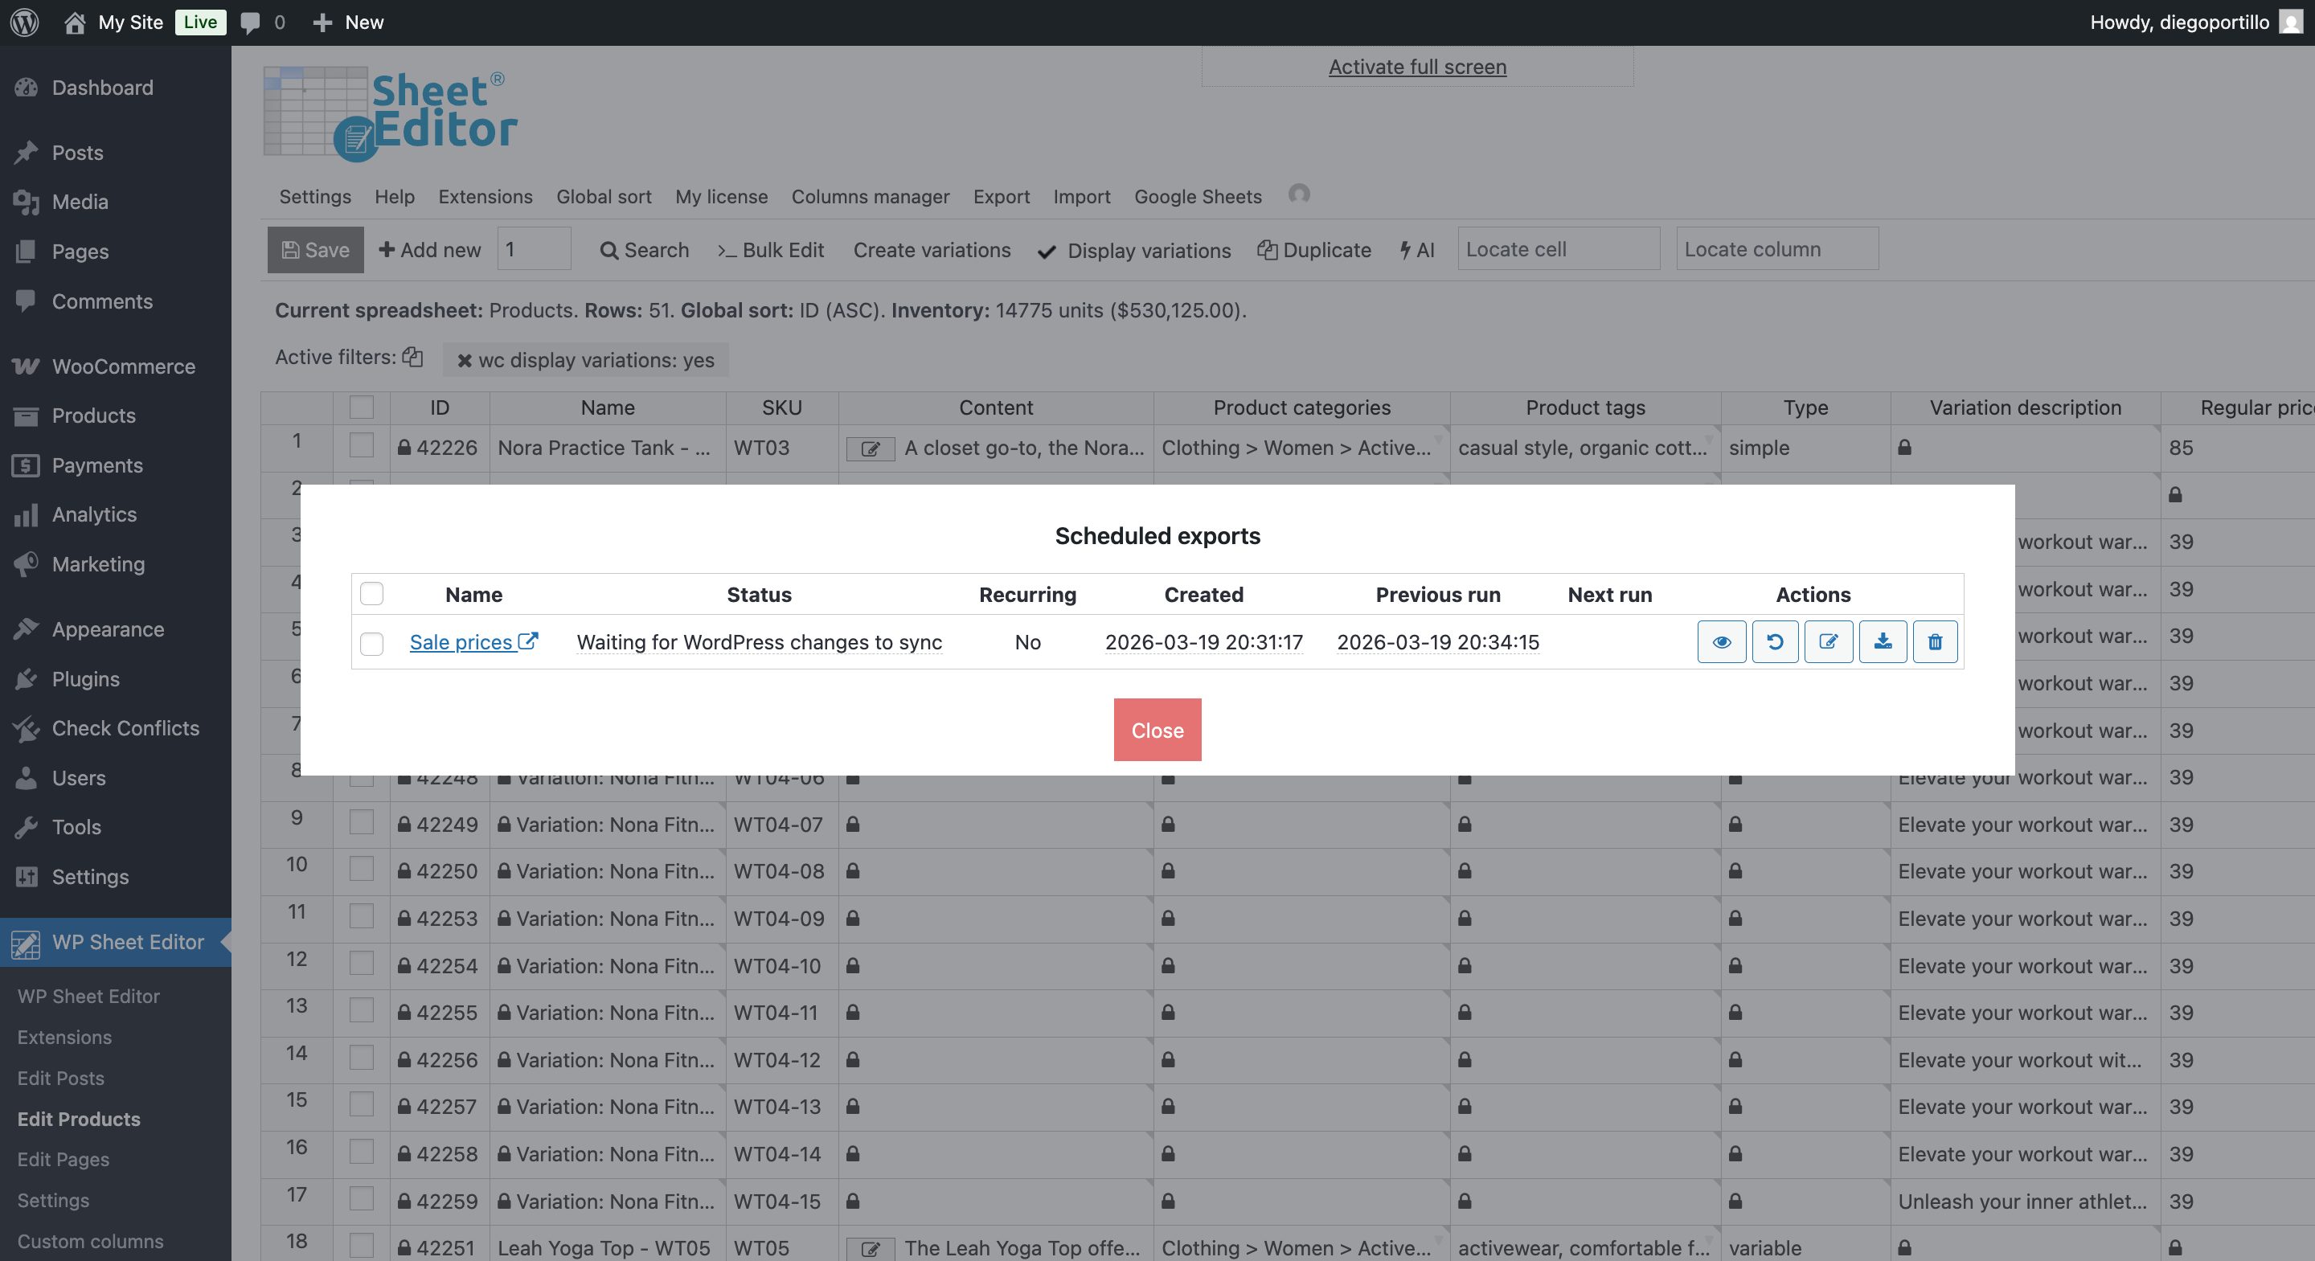Rerun the Sale prices export using the refresh icon

(x=1775, y=641)
